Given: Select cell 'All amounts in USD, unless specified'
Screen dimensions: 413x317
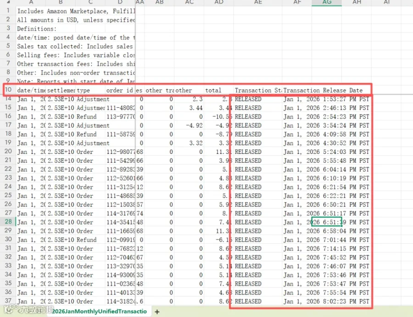Looking at the screenshot, I should pyautogui.click(x=76, y=20).
